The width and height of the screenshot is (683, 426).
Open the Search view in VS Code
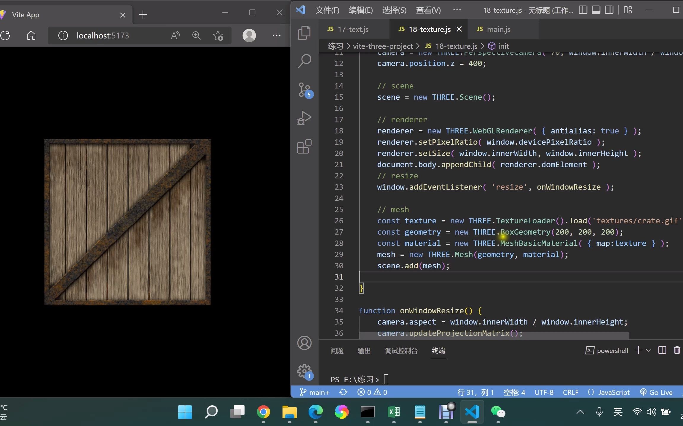(x=304, y=61)
